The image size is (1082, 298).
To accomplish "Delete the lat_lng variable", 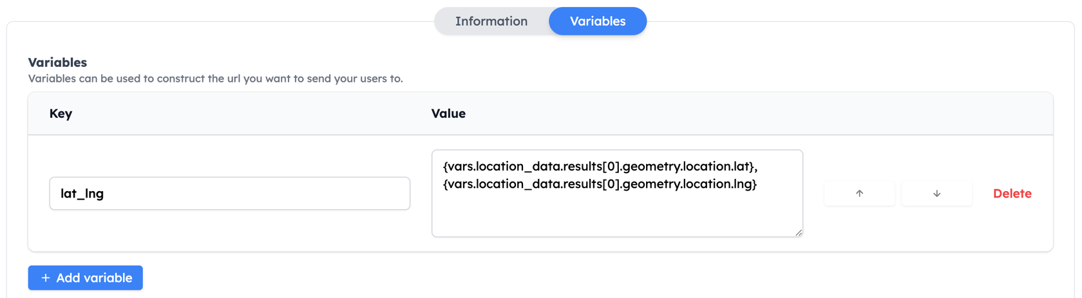I will (1012, 193).
